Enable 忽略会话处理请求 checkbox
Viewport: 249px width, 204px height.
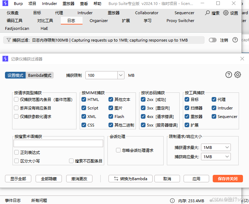(118, 150)
